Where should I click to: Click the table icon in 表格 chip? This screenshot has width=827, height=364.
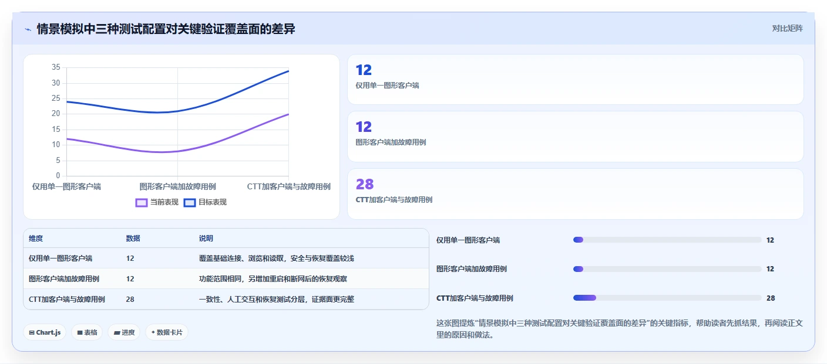pyautogui.click(x=80, y=332)
